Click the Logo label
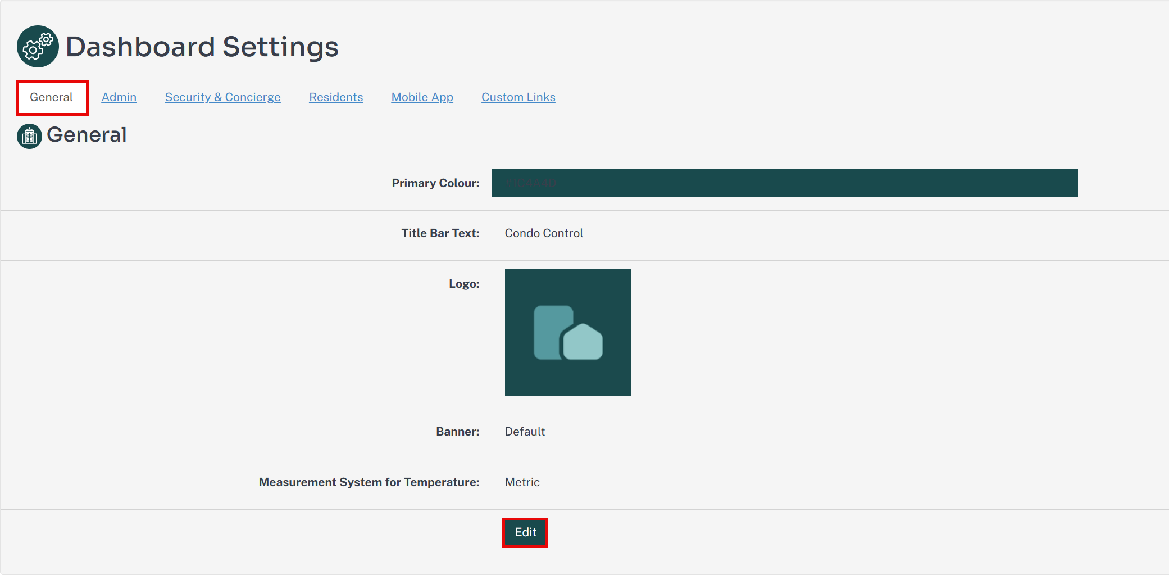This screenshot has width=1169, height=575. (x=464, y=284)
